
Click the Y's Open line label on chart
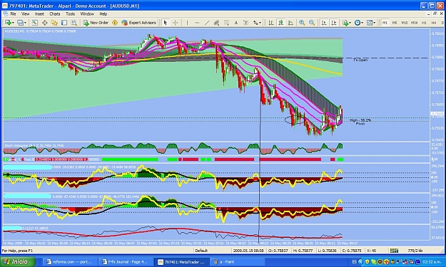[x=360, y=60]
